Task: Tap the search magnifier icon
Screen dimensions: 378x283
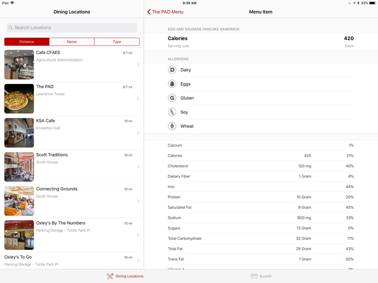Action: [x=11, y=28]
